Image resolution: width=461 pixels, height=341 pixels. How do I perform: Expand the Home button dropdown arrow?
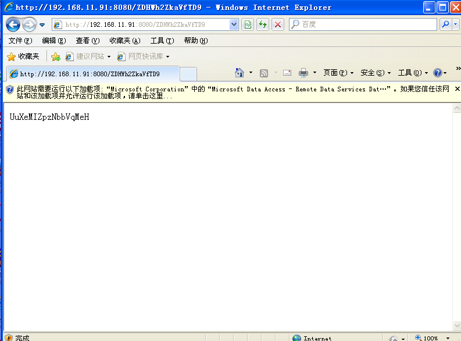(251, 72)
